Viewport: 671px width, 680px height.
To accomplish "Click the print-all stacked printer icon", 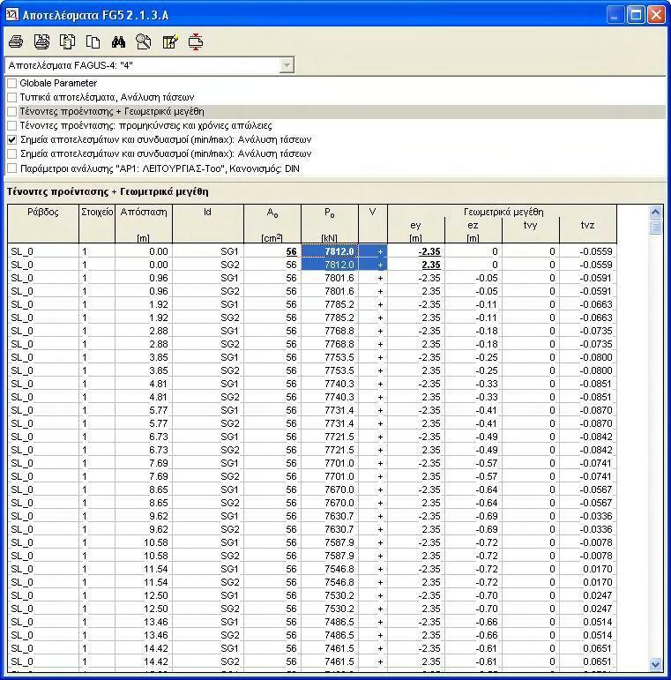I will 41,42.
